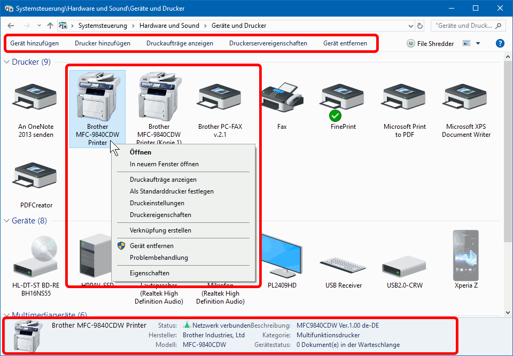Select the USB Receiver keyboard icon

[343, 262]
